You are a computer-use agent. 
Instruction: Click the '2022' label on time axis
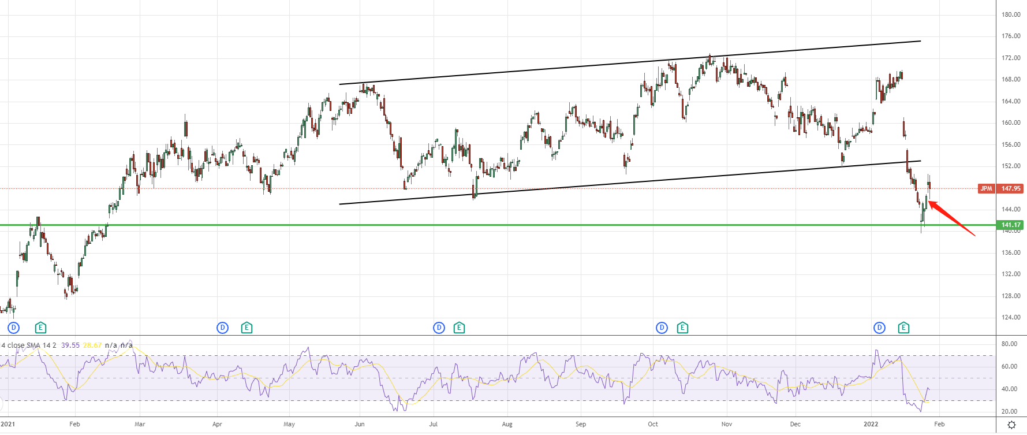(x=871, y=424)
